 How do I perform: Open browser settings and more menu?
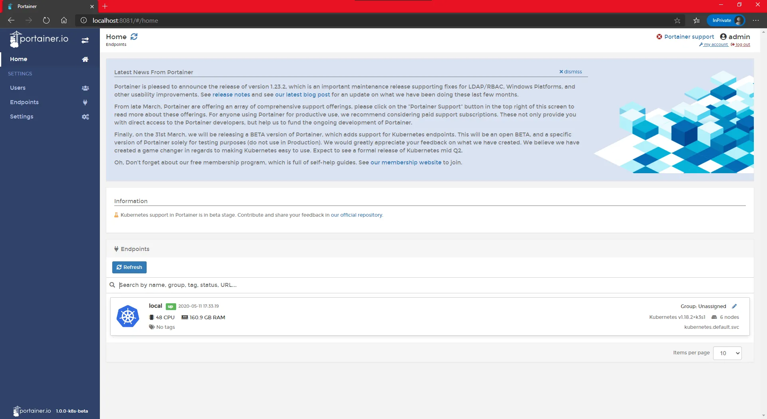756,20
